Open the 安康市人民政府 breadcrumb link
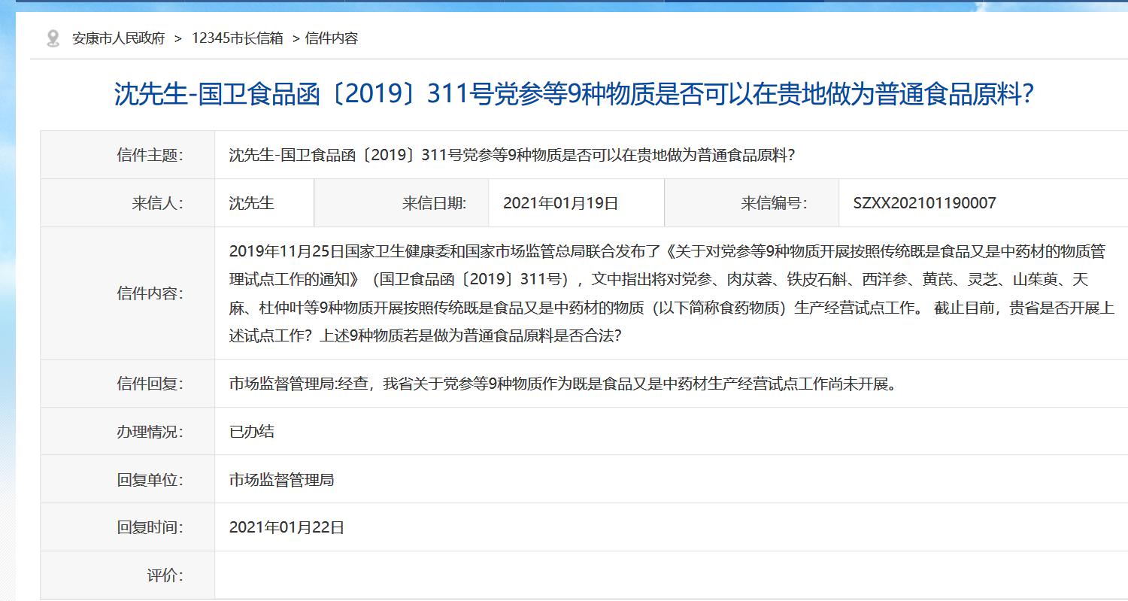The height and width of the screenshot is (601, 1128). pyautogui.click(x=118, y=38)
